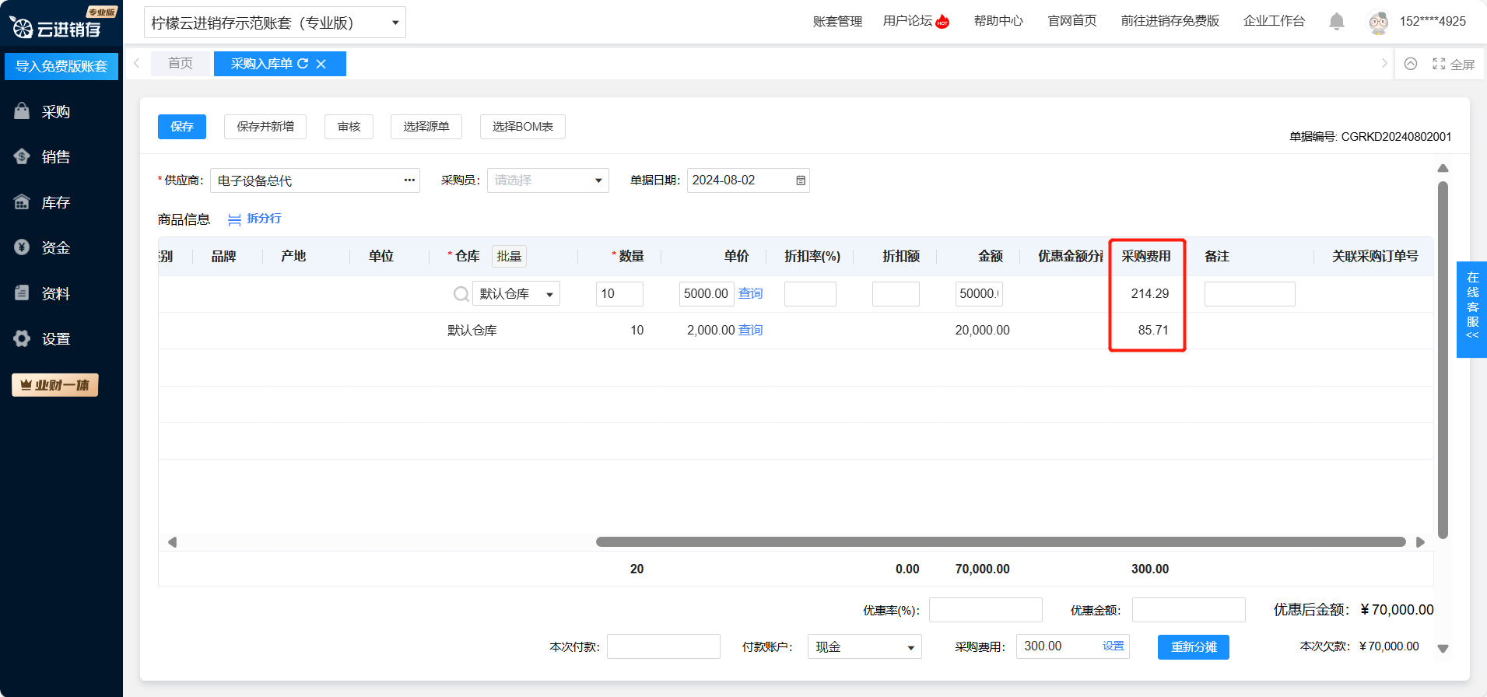The height and width of the screenshot is (697, 1487).
Task: Open the notification bell
Action: point(1336,22)
